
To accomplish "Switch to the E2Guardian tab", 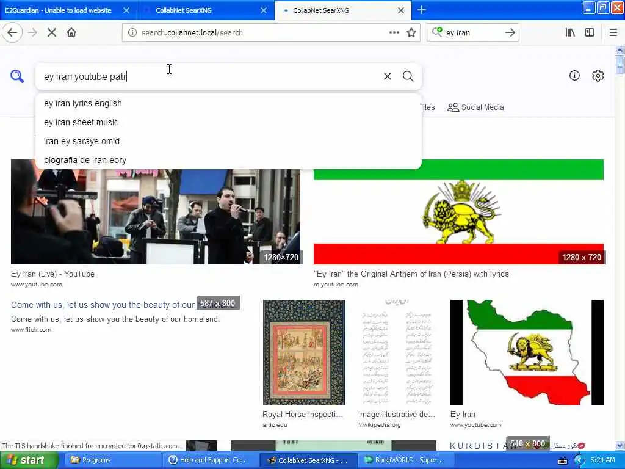I will pyautogui.click(x=58, y=10).
